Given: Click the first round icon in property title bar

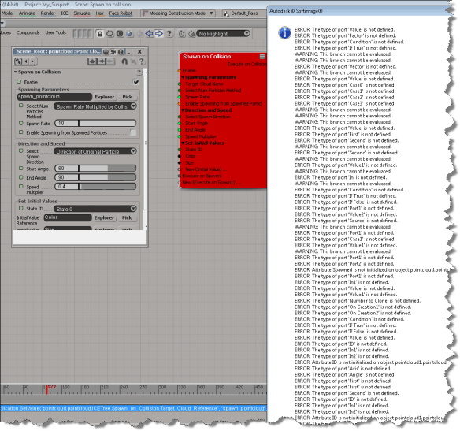Looking at the screenshot, I should pyautogui.click(x=106, y=52).
